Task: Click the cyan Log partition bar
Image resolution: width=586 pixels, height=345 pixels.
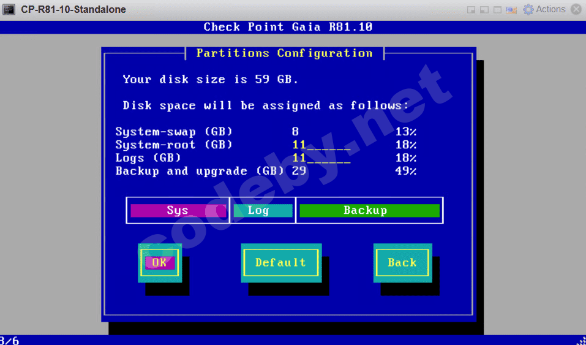Action: (263, 210)
